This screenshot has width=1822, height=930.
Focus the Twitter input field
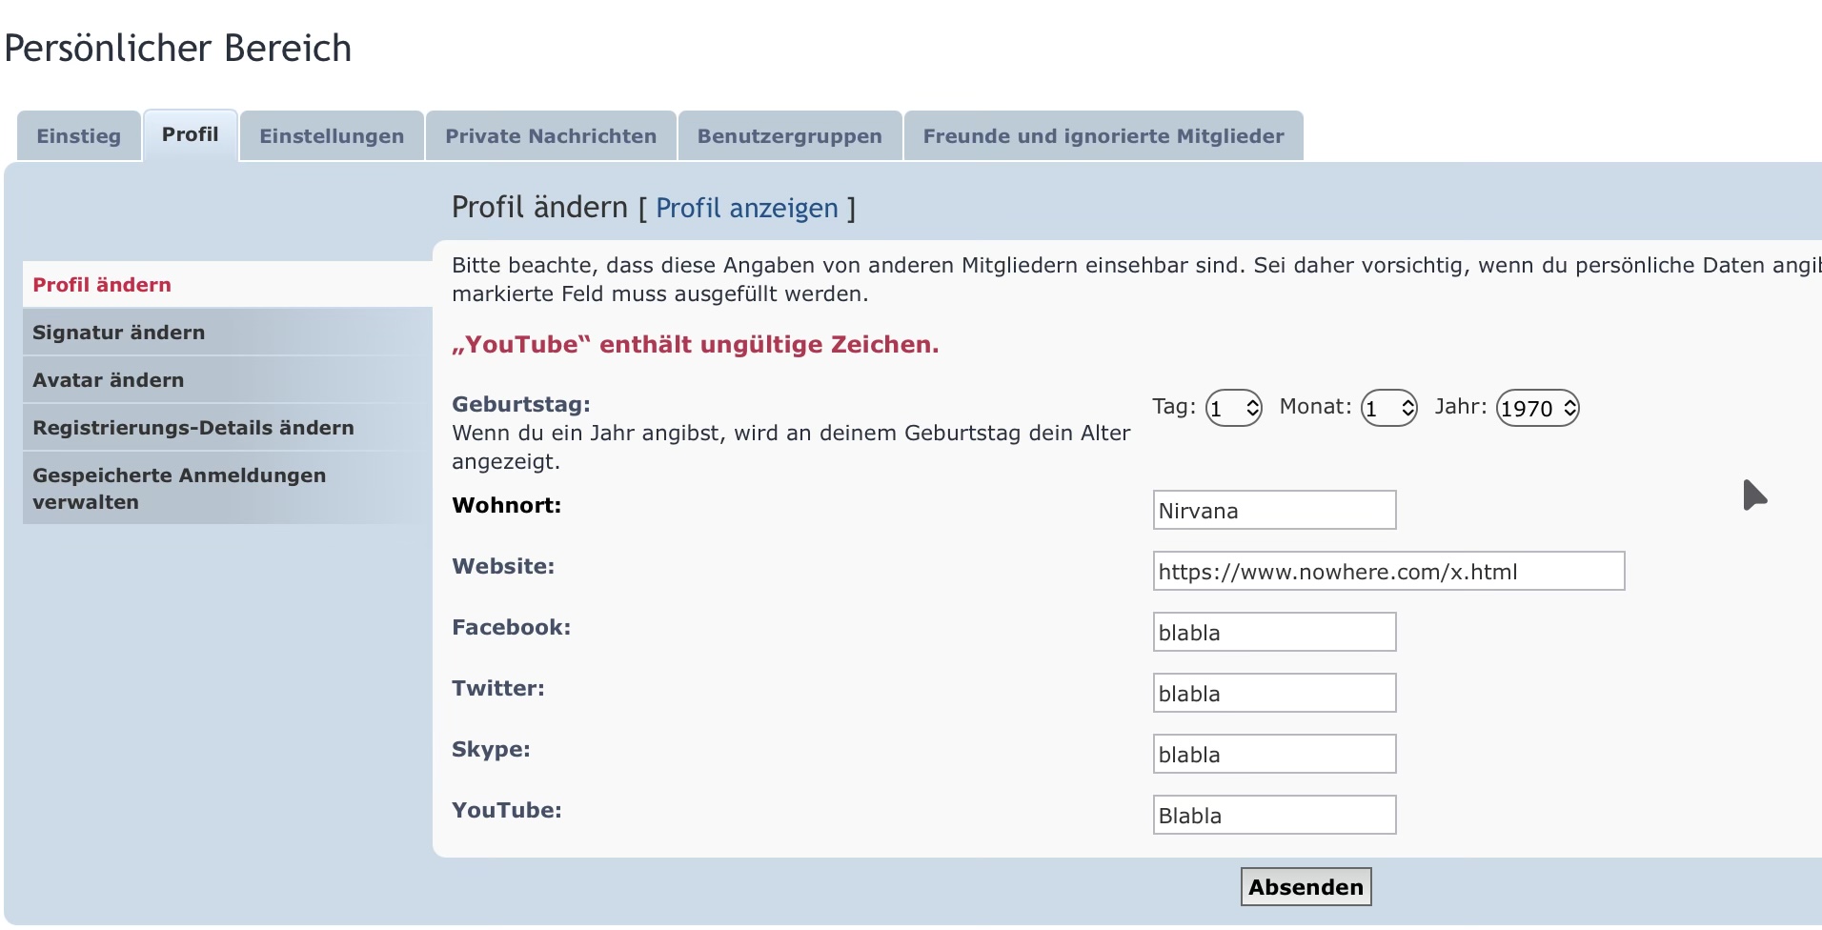pos(1275,693)
